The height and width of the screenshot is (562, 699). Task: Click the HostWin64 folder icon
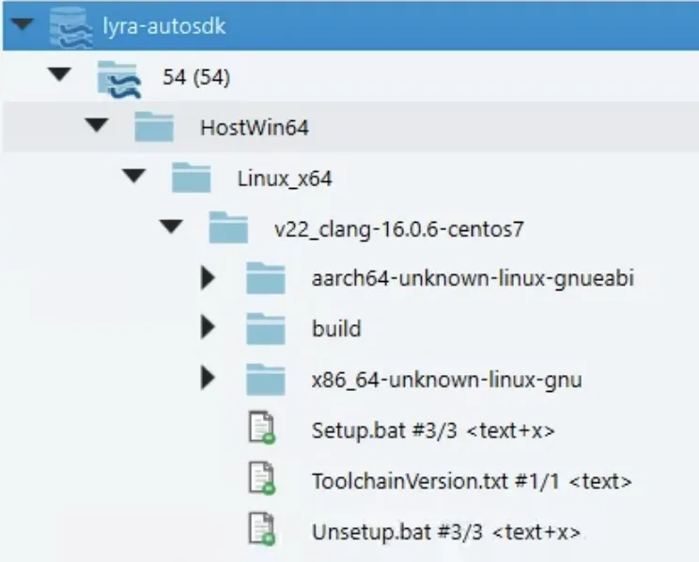(153, 126)
